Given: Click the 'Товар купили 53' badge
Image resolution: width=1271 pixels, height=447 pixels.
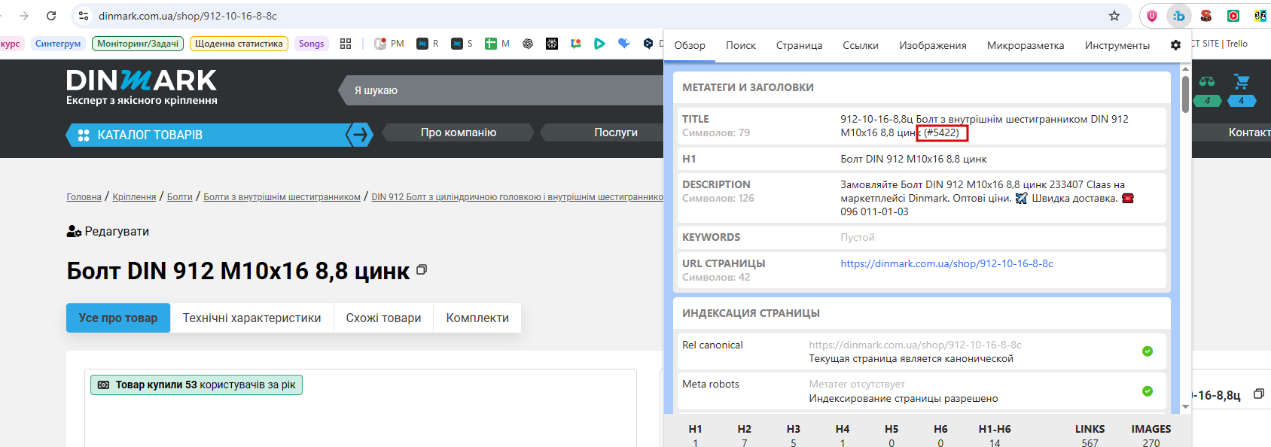Looking at the screenshot, I should tap(197, 385).
